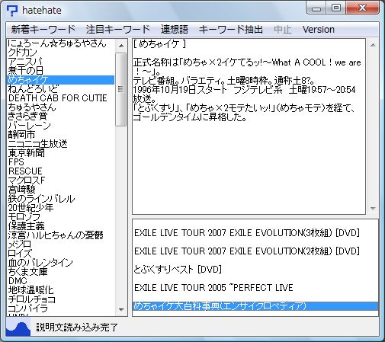The image size is (385, 342).
Task: Click status text 説明文読み込み完了
Action: click(x=77, y=328)
